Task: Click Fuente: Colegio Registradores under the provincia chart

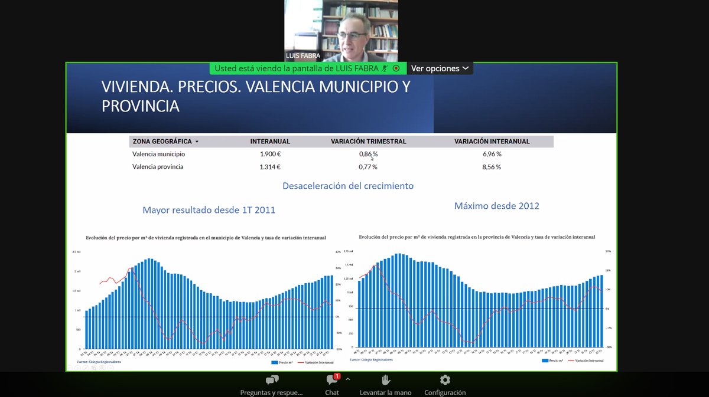Action: click(x=371, y=359)
